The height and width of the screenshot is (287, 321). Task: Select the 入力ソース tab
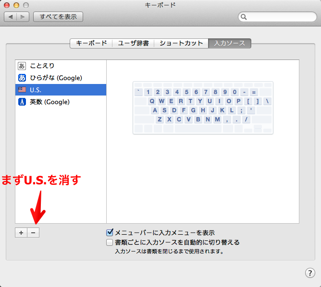coord(230,43)
